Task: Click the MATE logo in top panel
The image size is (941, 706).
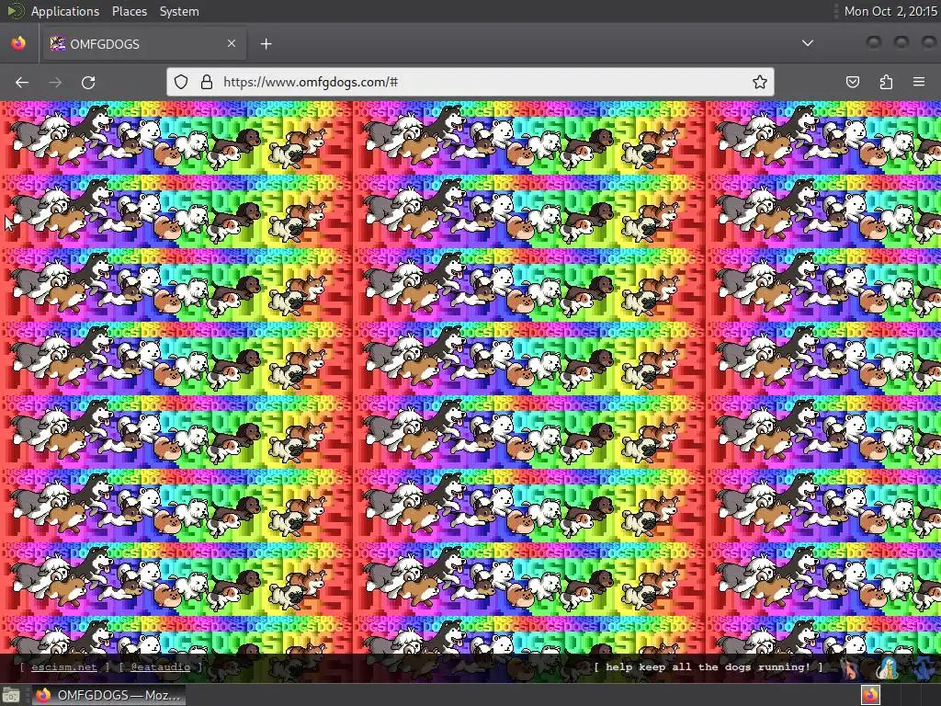Action: [15, 11]
